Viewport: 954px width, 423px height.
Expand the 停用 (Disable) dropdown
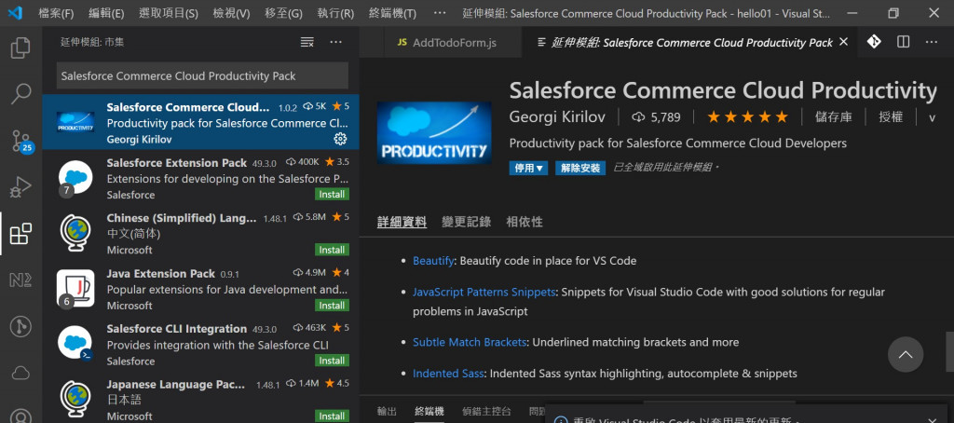click(x=528, y=169)
